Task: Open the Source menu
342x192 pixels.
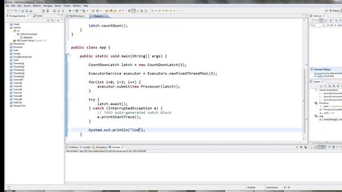Action: tap(27, 6)
